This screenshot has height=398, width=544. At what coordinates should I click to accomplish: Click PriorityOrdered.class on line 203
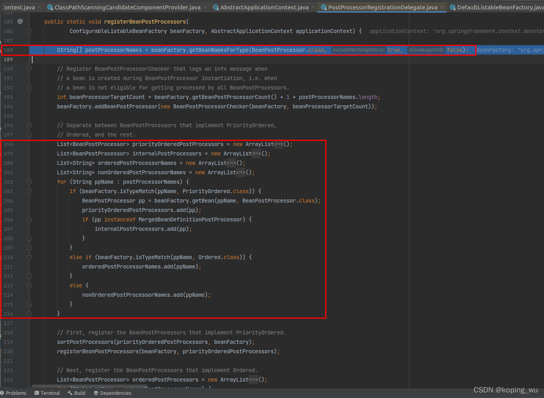pos(216,191)
